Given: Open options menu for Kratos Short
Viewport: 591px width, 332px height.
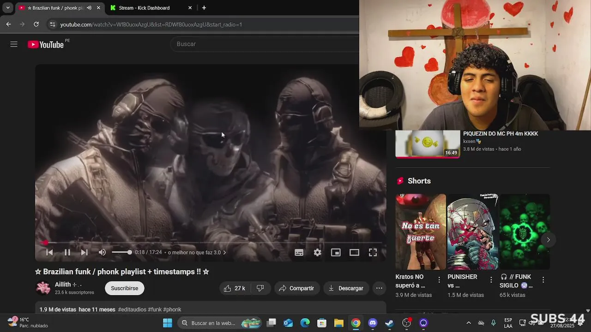Looking at the screenshot, I should (439, 279).
